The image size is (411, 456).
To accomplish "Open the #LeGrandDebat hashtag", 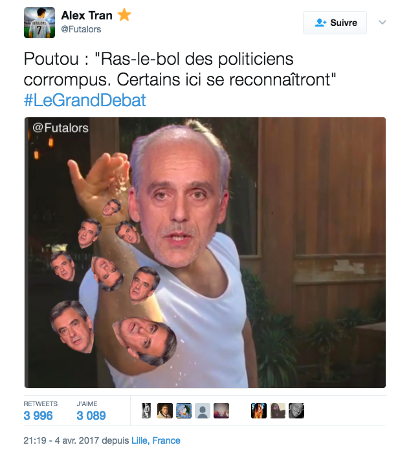I will [85, 100].
